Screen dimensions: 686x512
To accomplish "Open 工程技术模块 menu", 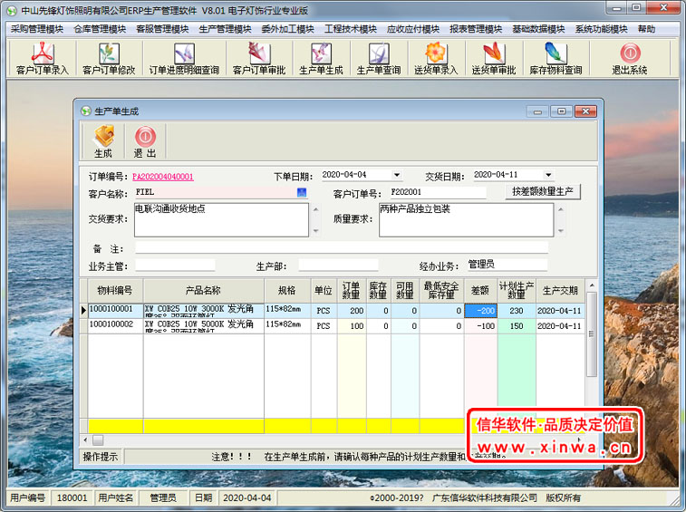I will [x=351, y=29].
